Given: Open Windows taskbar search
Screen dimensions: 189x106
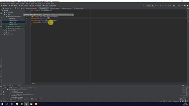Looking at the screenshot, I should click(7, 104).
